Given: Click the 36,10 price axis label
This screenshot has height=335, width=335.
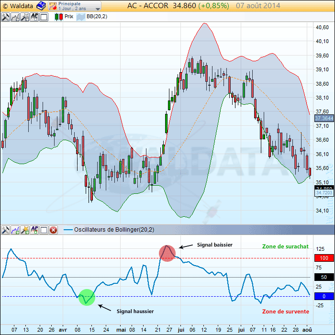Looking at the screenshot, I should [x=322, y=154].
